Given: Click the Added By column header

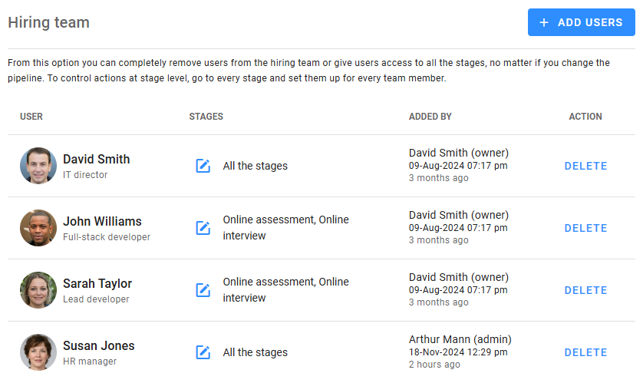Looking at the screenshot, I should coord(430,117).
